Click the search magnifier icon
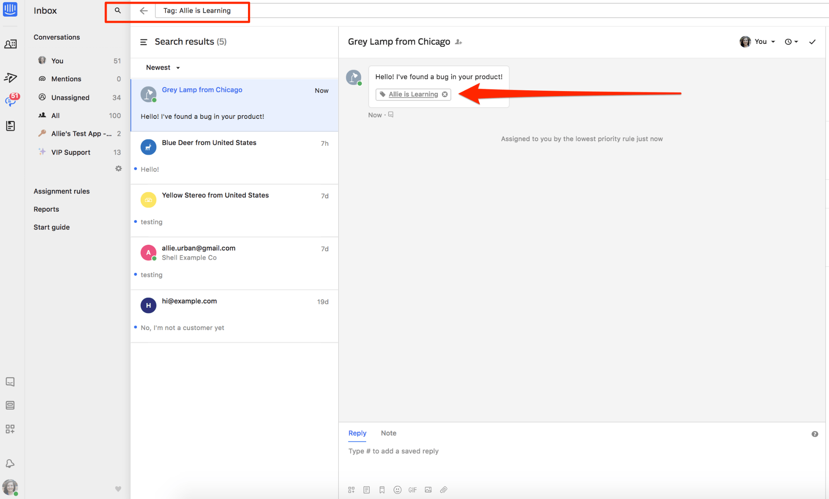This screenshot has width=829, height=499. (118, 11)
